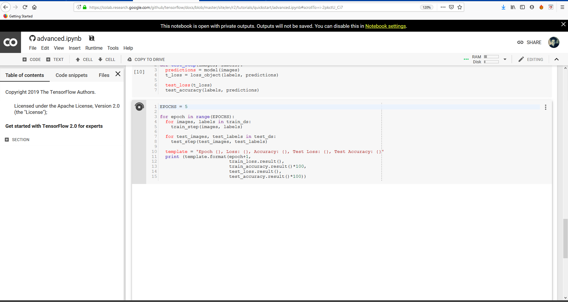Stop execution of the EPOCHS cell
The width and height of the screenshot is (568, 302).
coord(139,106)
